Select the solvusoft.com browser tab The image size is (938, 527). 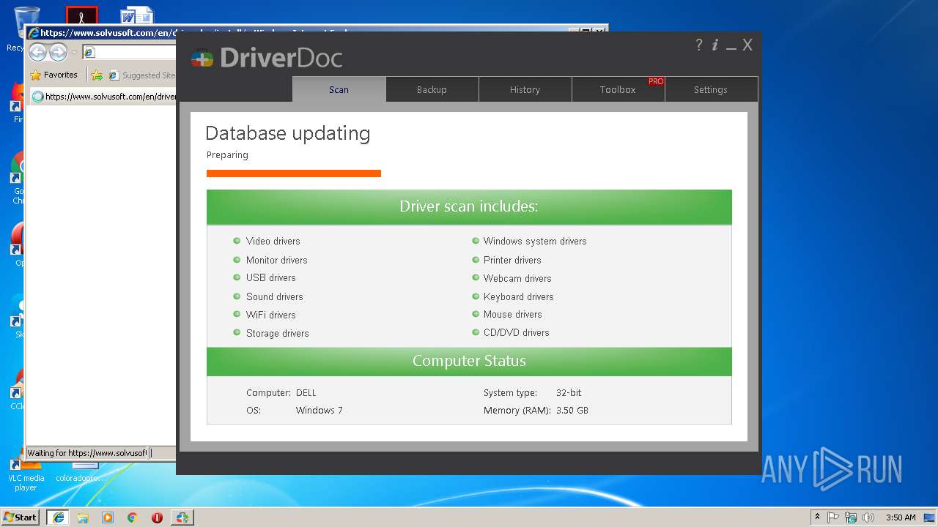coord(103,96)
